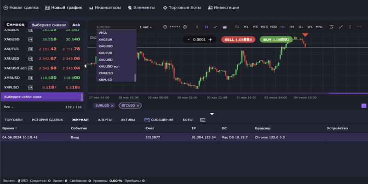Click the red SELL 1.08888 button
This screenshot has width=368, height=184.
(238, 40)
